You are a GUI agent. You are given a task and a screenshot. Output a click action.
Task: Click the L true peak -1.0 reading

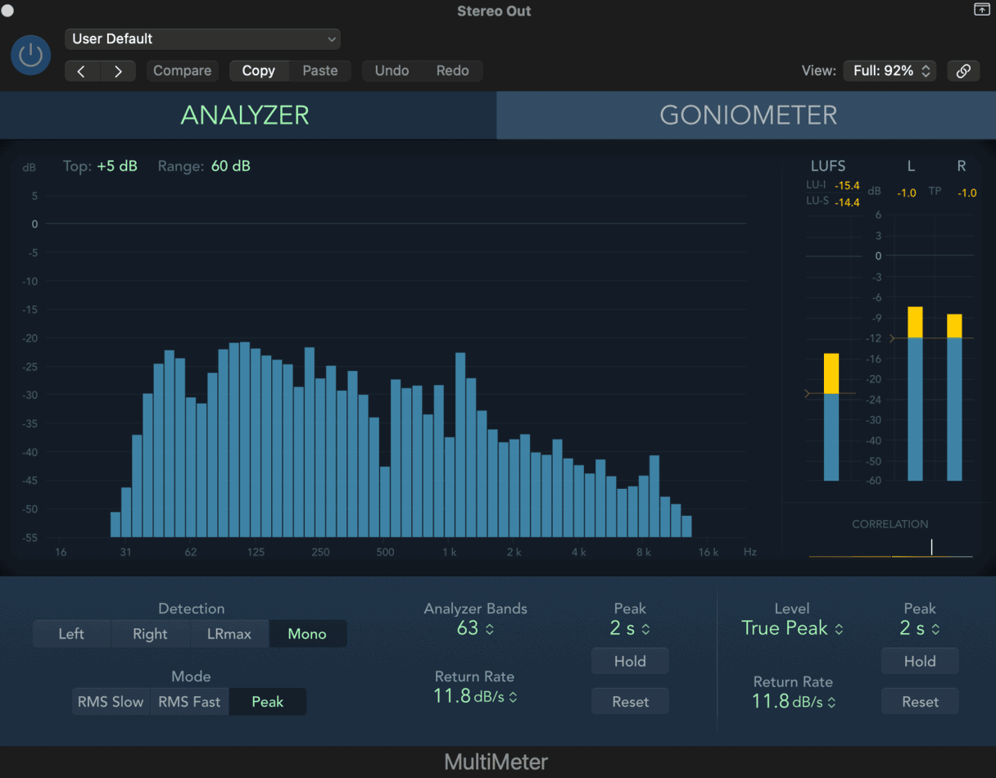click(x=907, y=193)
